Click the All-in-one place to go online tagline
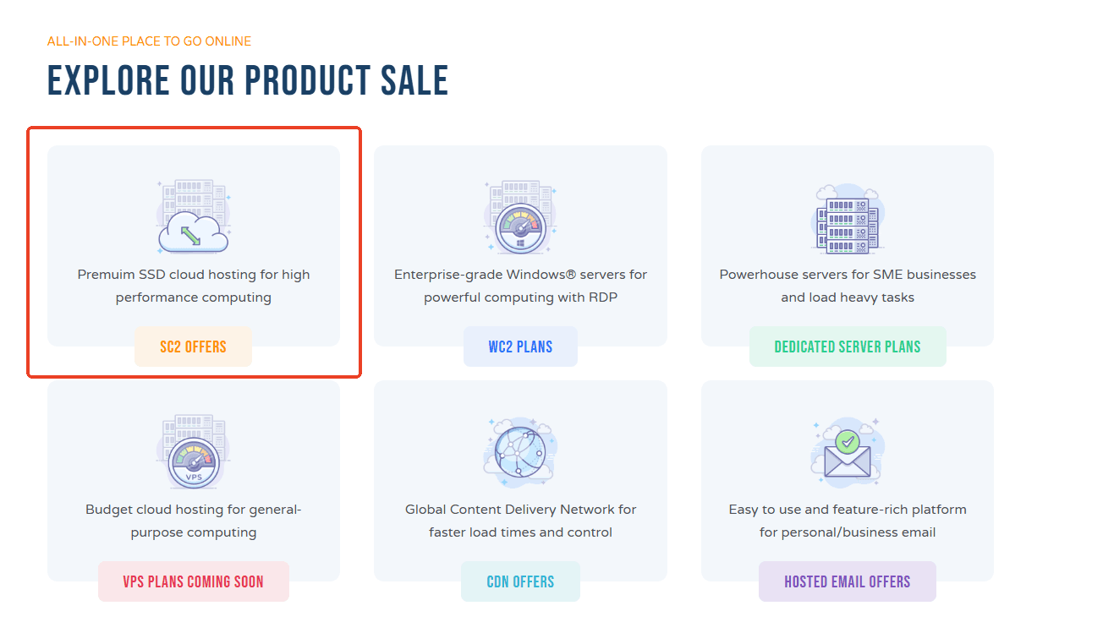This screenshot has width=1114, height=644. tap(149, 41)
